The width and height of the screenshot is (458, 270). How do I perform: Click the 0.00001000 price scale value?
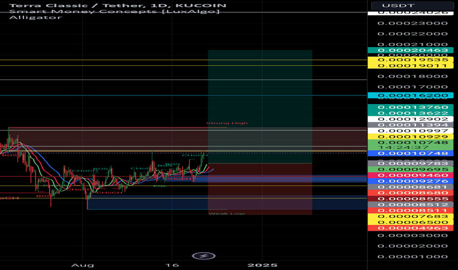pyautogui.click(x=412, y=257)
